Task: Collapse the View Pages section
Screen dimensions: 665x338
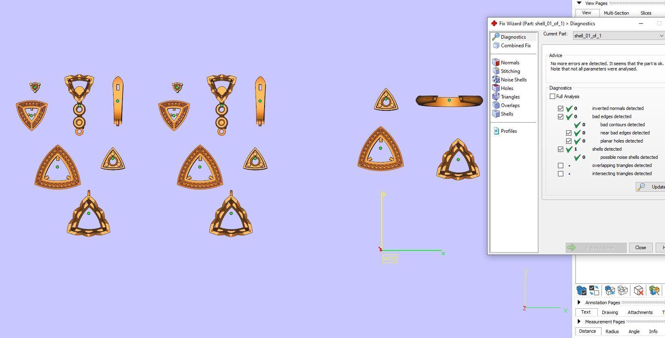Action: [579, 3]
